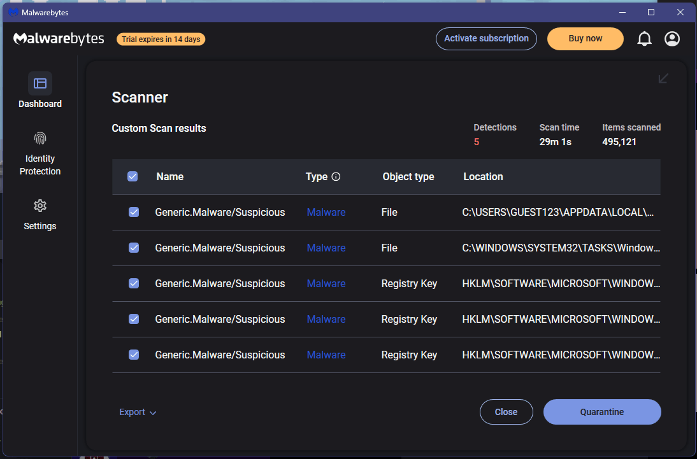Click the Malwarebytes logo in the header

pyautogui.click(x=59, y=39)
